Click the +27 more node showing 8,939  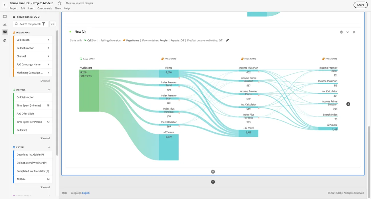tap(169, 147)
